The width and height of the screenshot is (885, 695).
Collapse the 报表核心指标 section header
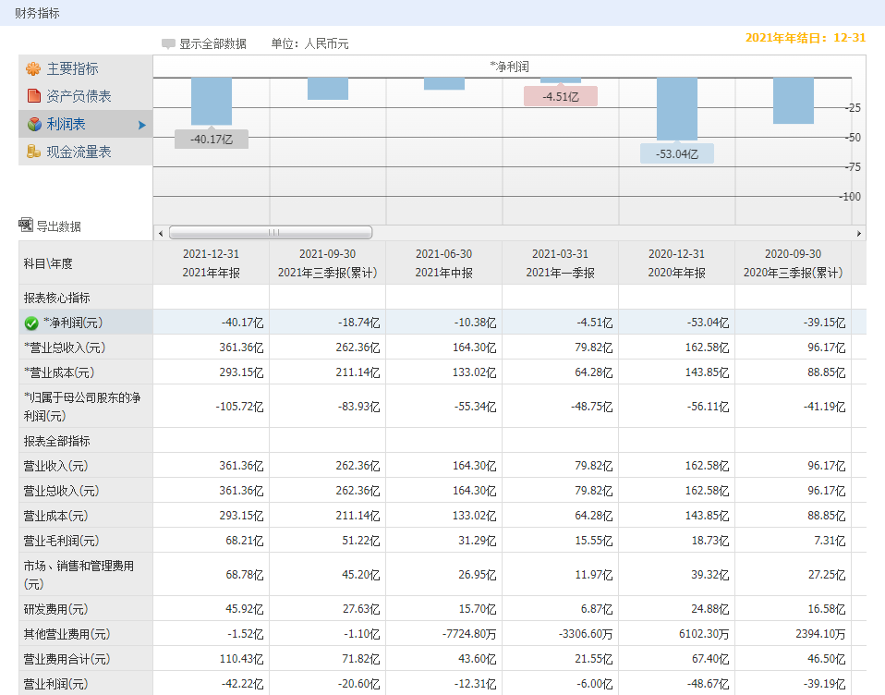57,298
